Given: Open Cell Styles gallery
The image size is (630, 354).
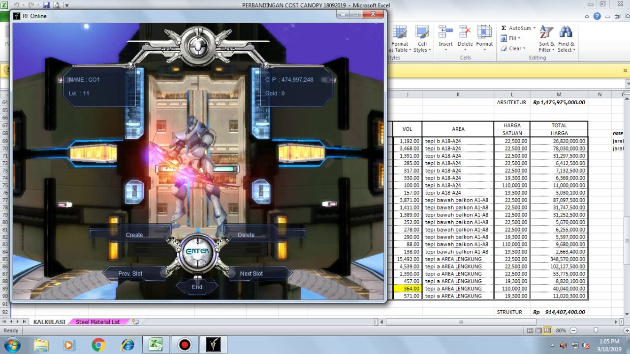Looking at the screenshot, I should click(422, 39).
